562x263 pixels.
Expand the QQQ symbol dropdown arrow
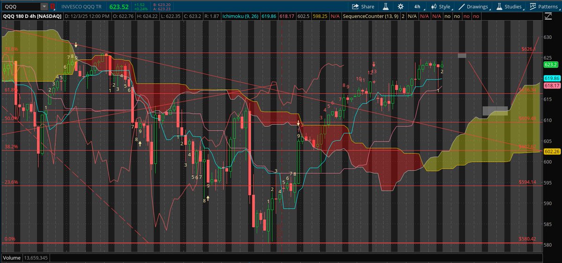pos(44,7)
